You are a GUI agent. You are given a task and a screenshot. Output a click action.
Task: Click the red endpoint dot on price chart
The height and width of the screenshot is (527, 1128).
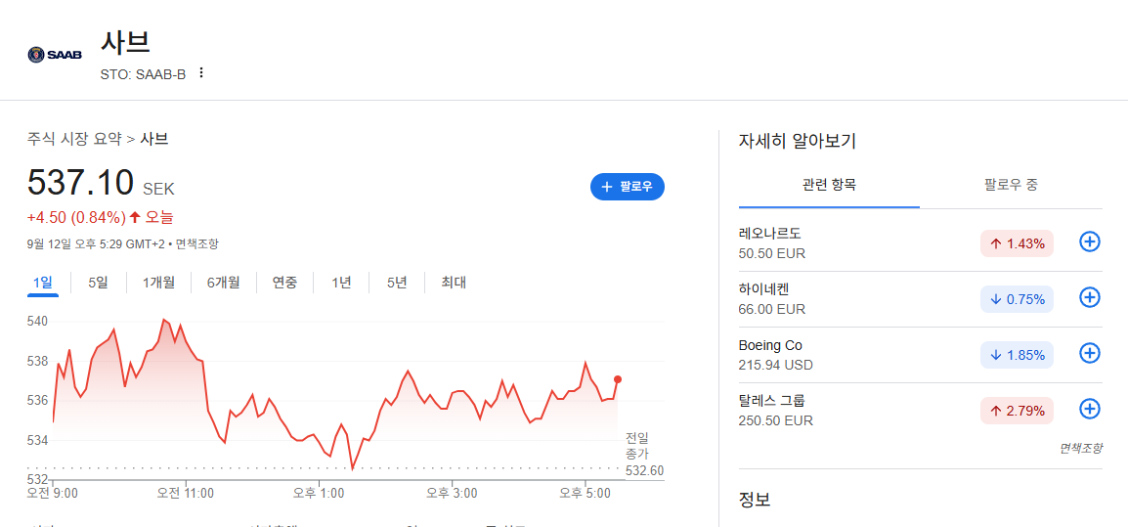[617, 379]
